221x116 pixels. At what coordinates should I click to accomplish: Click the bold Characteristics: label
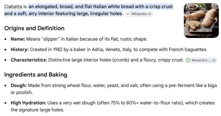click(x=29, y=60)
